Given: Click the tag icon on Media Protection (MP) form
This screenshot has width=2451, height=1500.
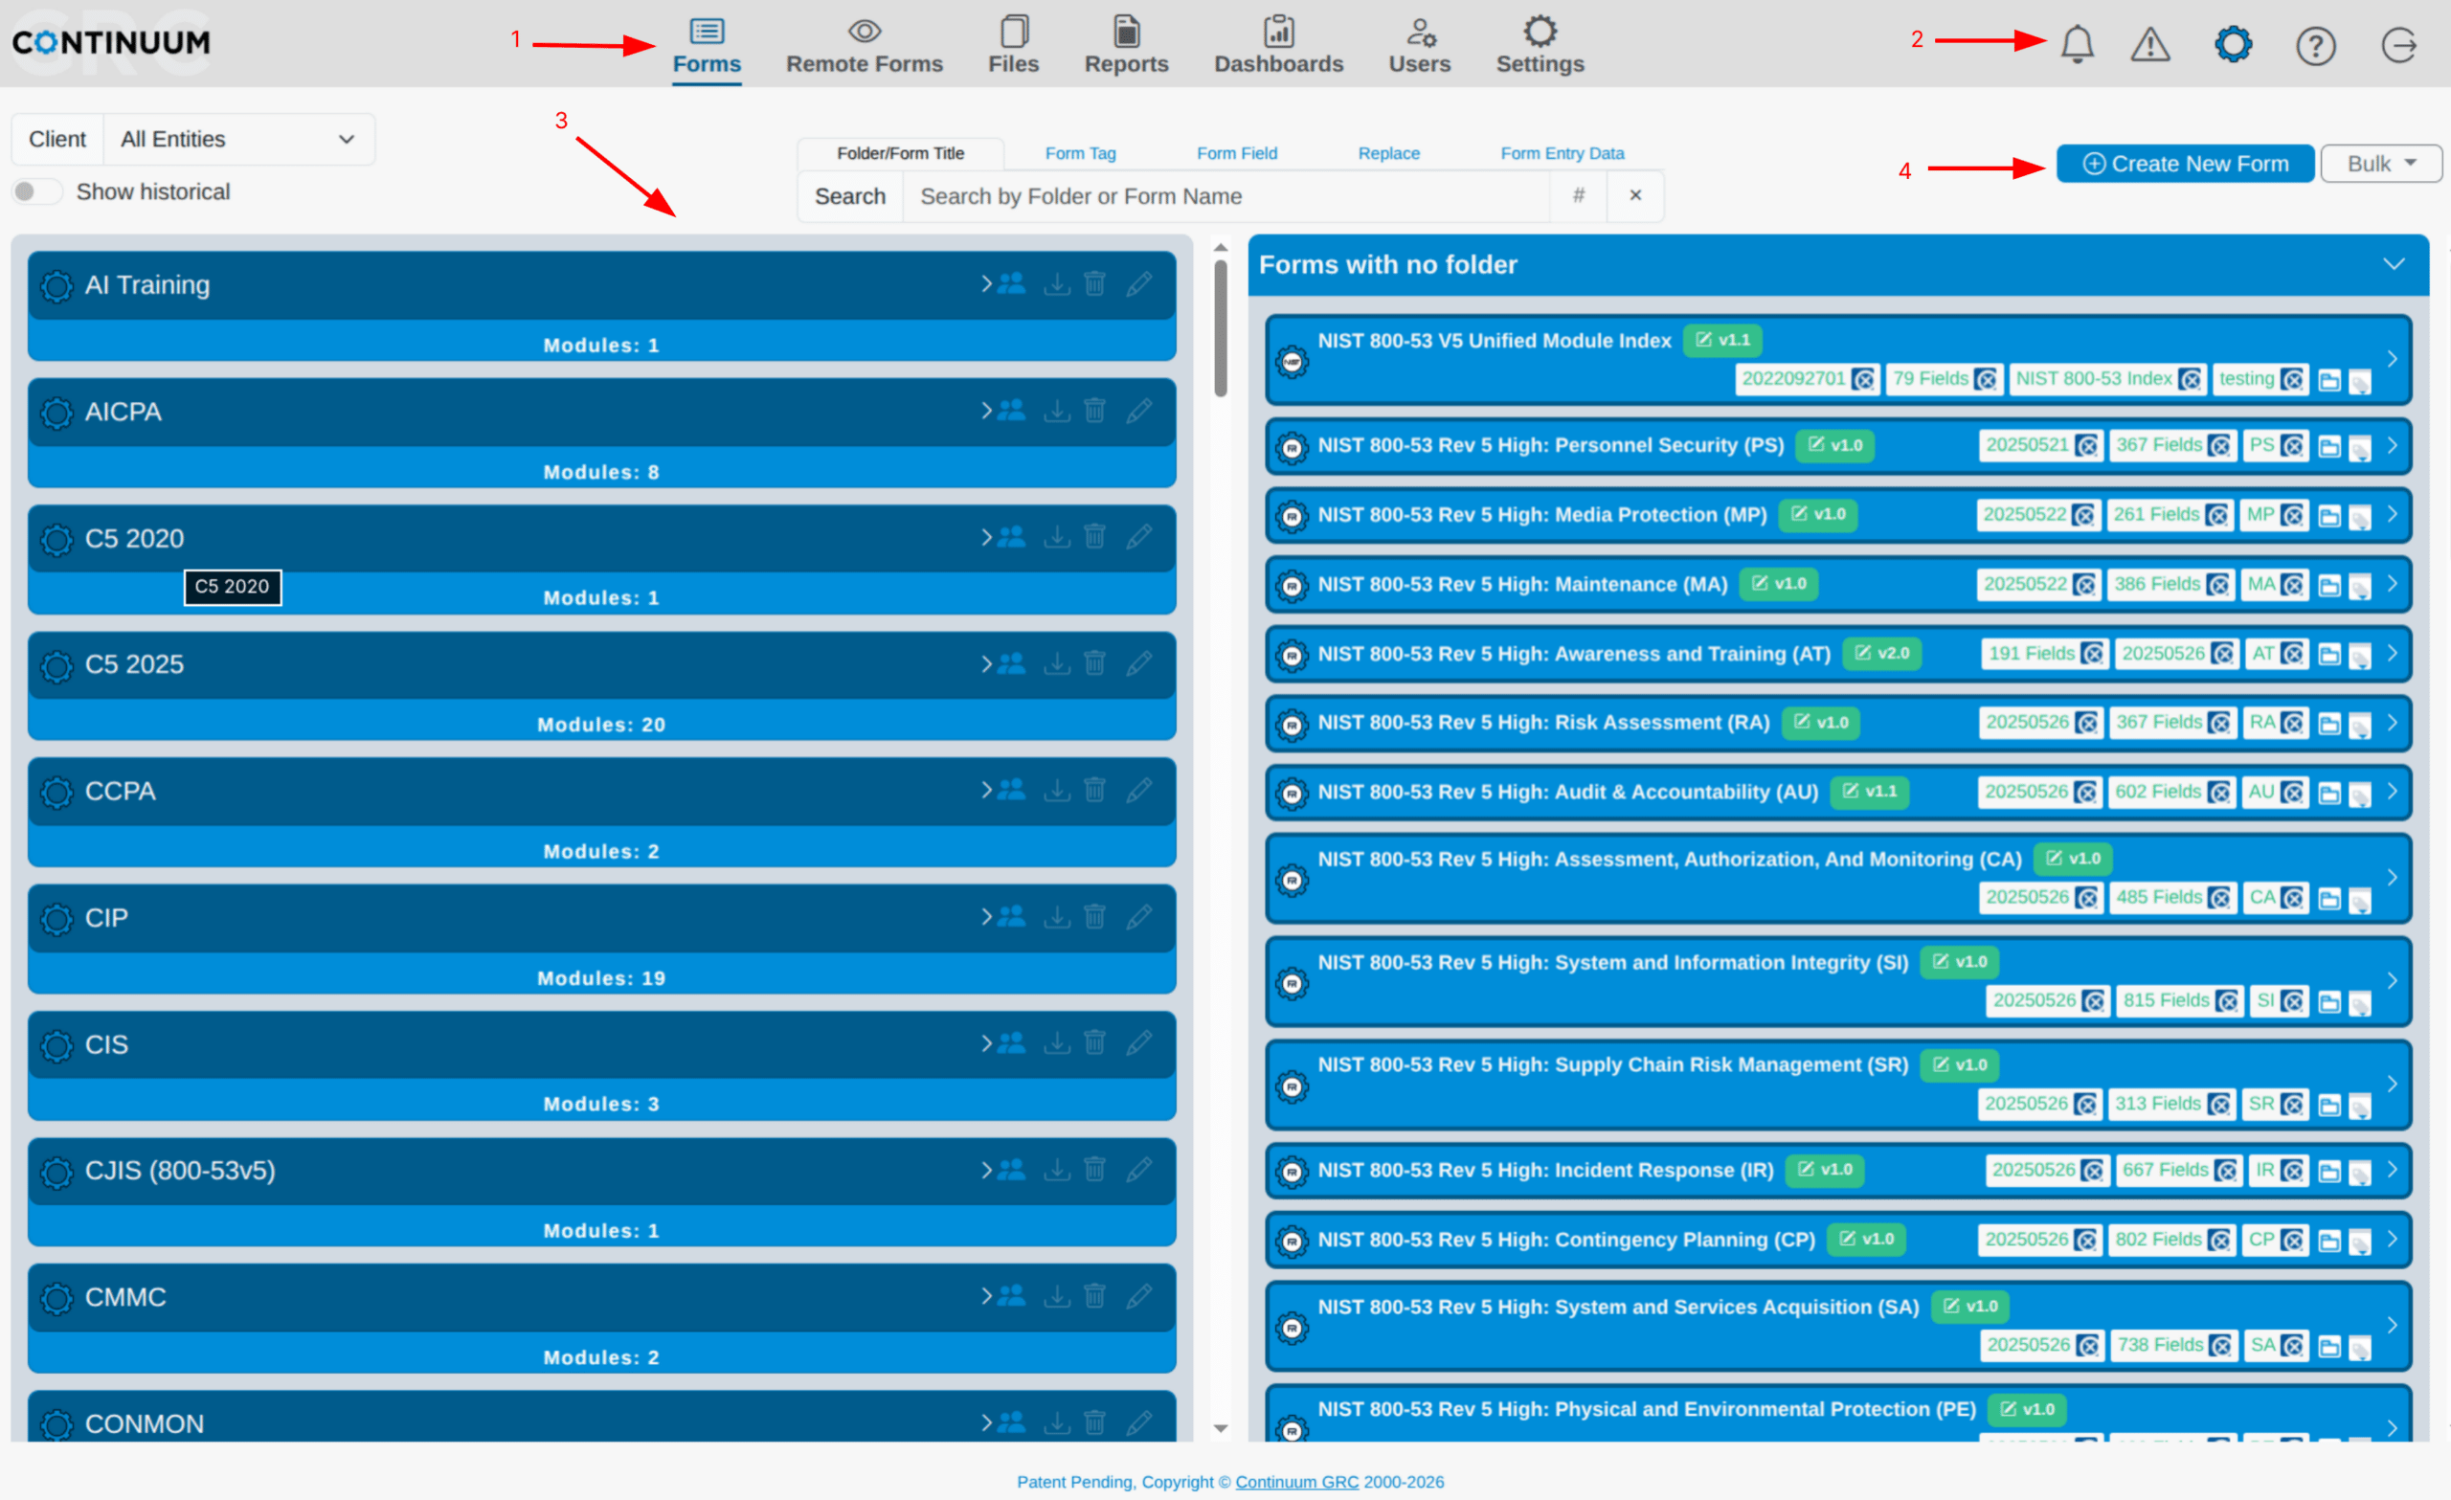Looking at the screenshot, I should click(x=2359, y=518).
